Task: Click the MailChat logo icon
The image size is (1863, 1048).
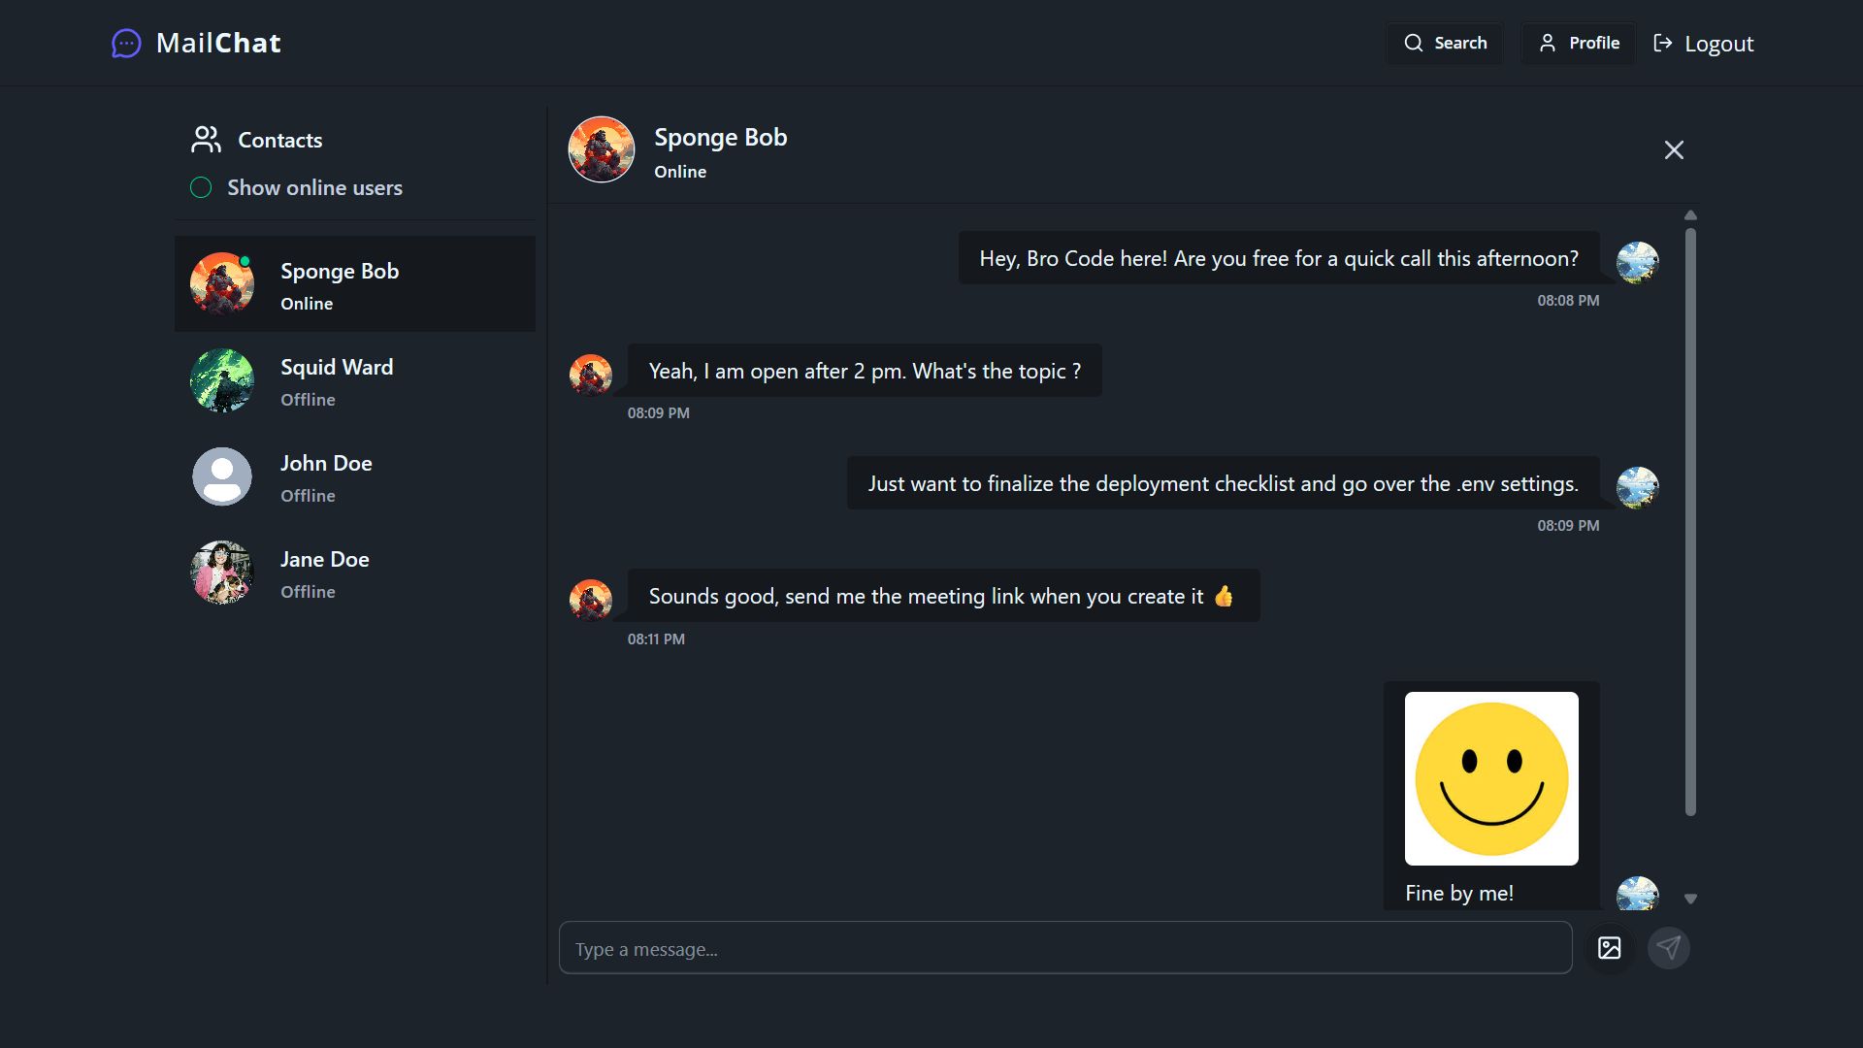Action: point(126,44)
